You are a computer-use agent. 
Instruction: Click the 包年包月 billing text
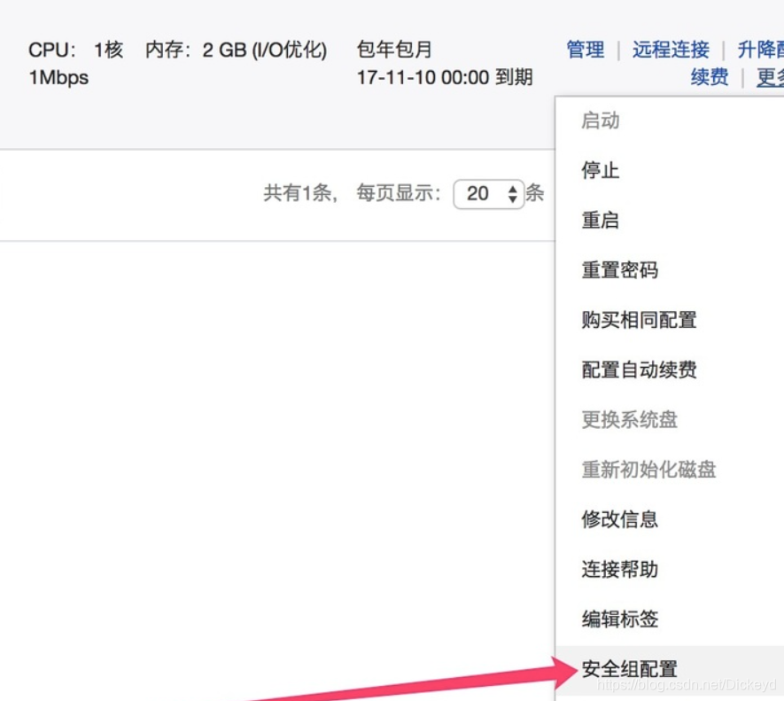(x=394, y=50)
